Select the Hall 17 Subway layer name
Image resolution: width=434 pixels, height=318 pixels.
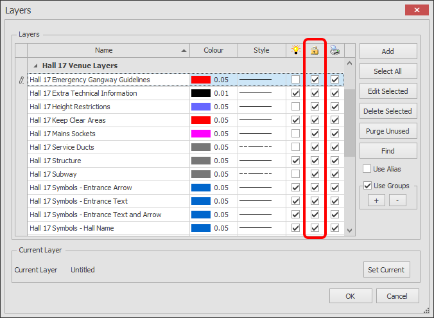click(x=53, y=174)
